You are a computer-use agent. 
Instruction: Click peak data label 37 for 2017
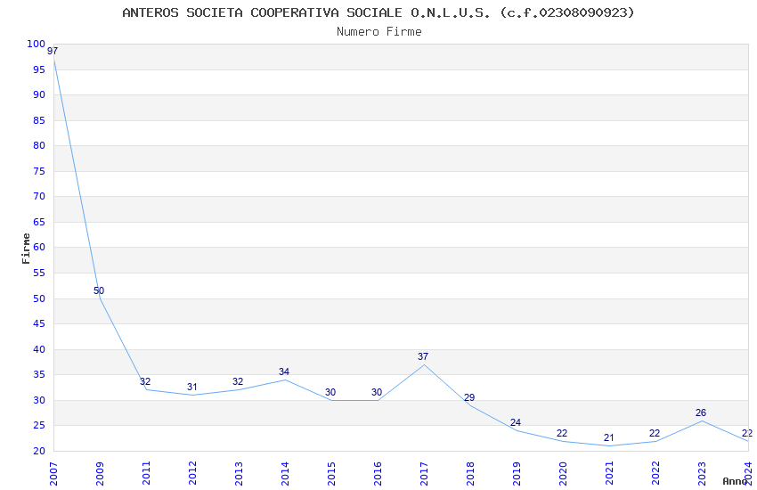423,356
